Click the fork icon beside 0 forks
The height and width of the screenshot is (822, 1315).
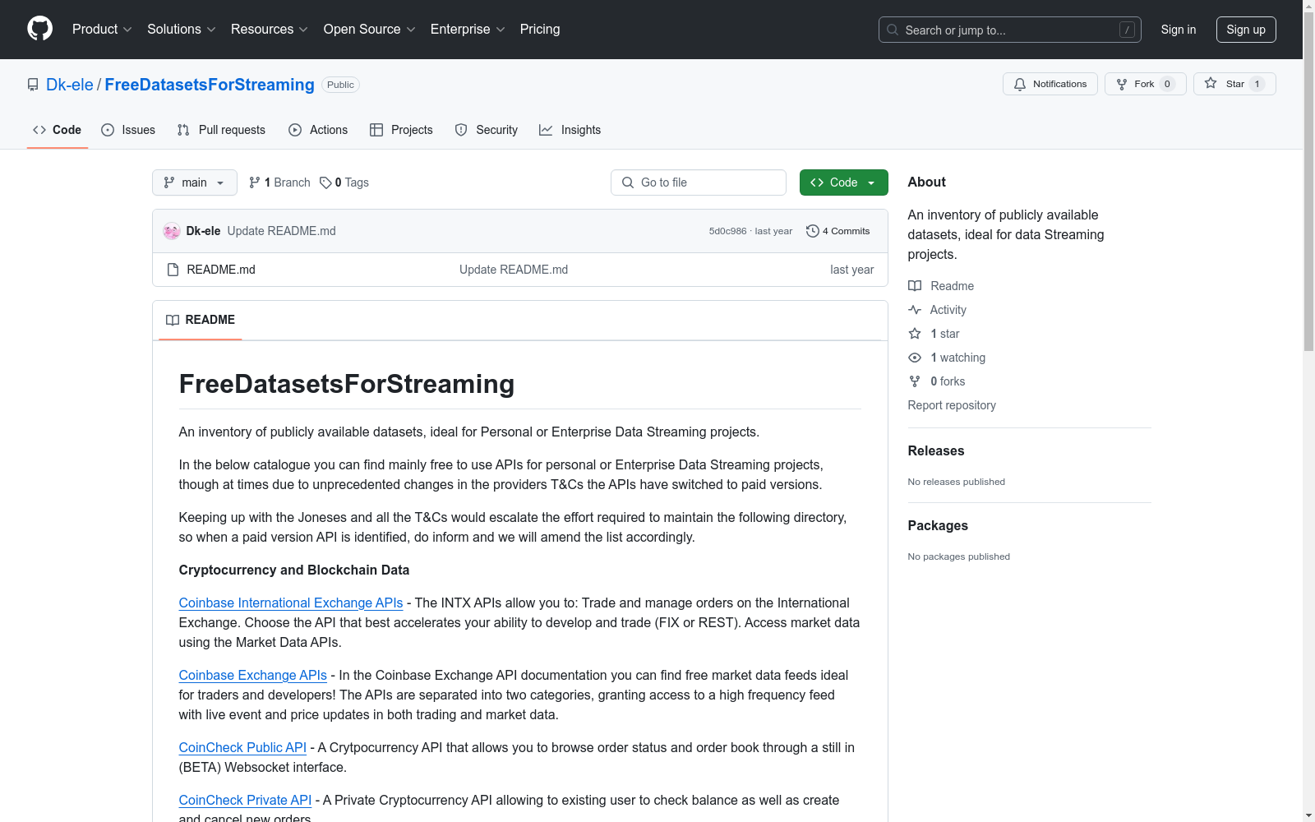pyautogui.click(x=915, y=381)
